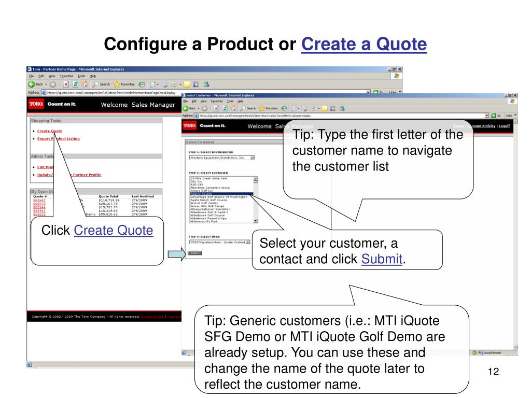This screenshot has width=531, height=398.
Task: Open Back history dropdown in Partner Home Page
Action: click(46, 84)
